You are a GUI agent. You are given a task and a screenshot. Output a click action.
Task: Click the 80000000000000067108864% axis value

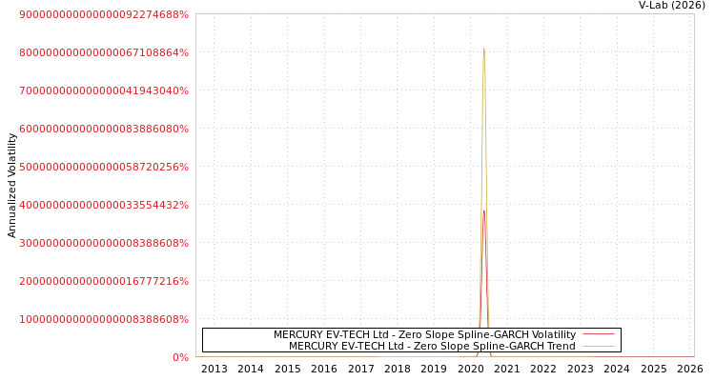click(104, 53)
